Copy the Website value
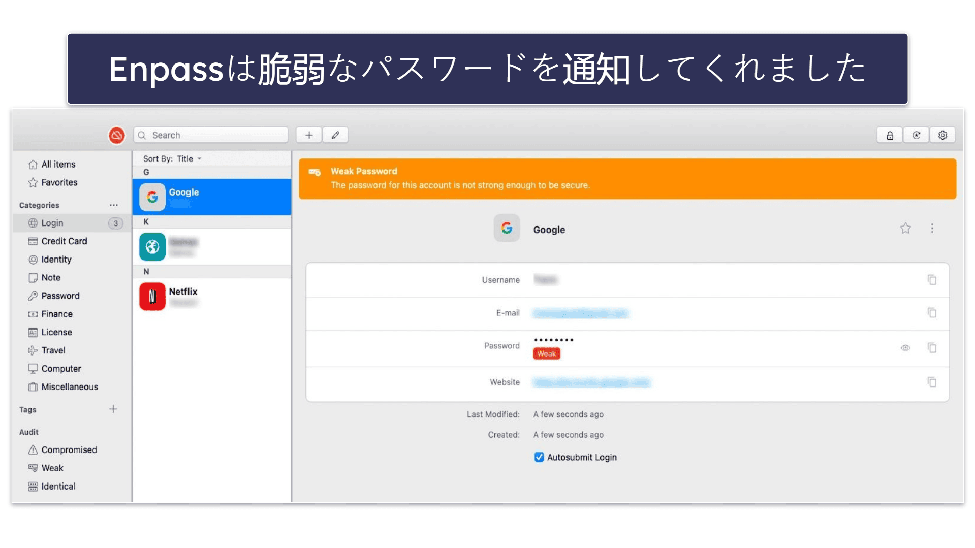 pos(932,382)
